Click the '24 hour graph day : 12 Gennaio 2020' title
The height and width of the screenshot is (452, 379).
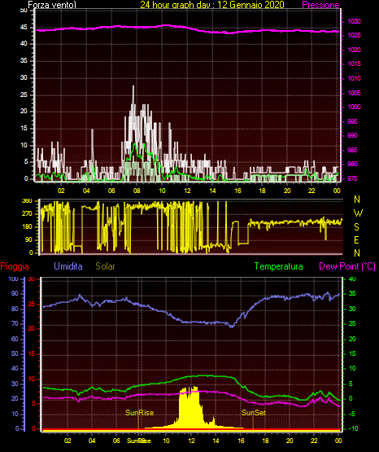coord(212,4)
